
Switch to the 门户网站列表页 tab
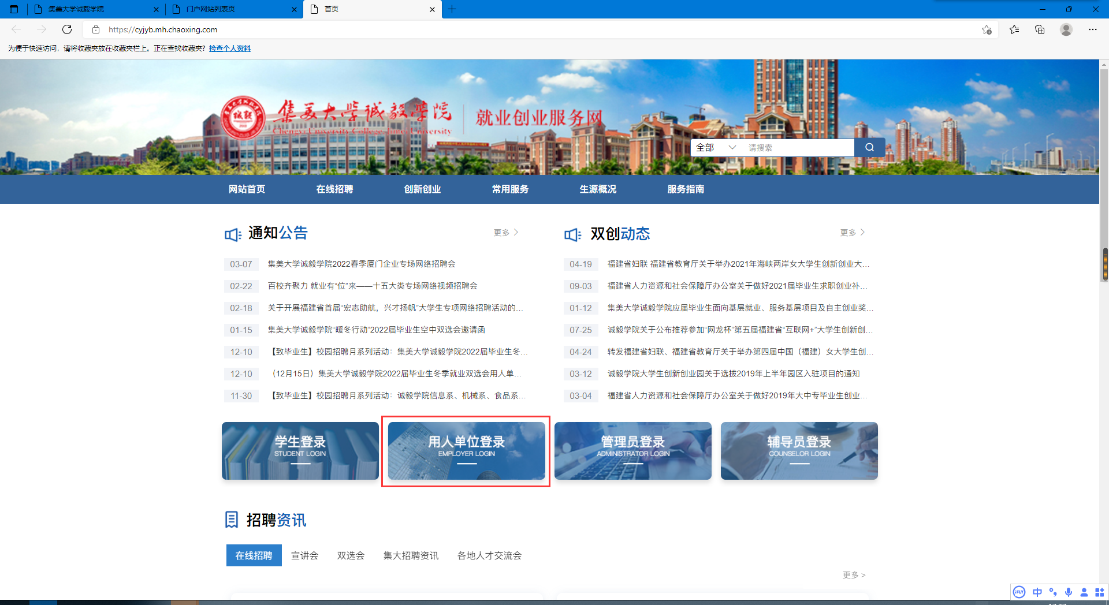234,9
